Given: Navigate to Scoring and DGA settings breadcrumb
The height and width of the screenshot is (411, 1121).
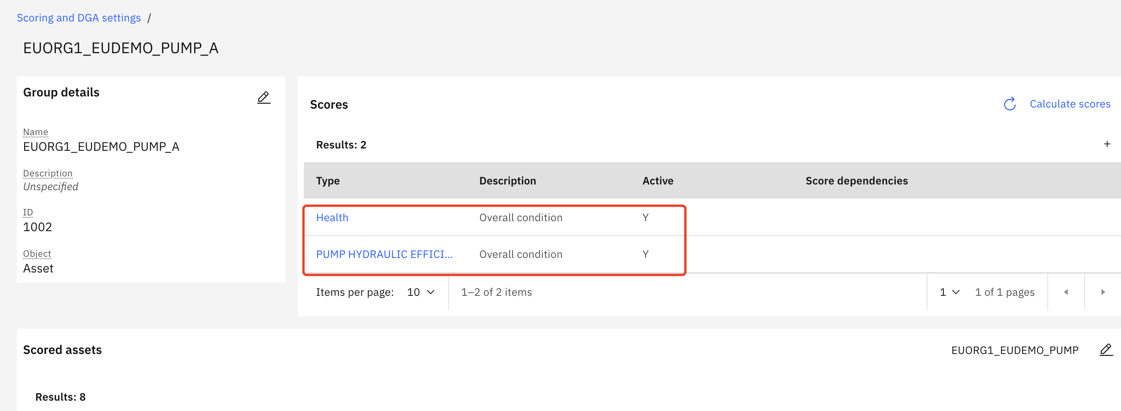Looking at the screenshot, I should (79, 18).
